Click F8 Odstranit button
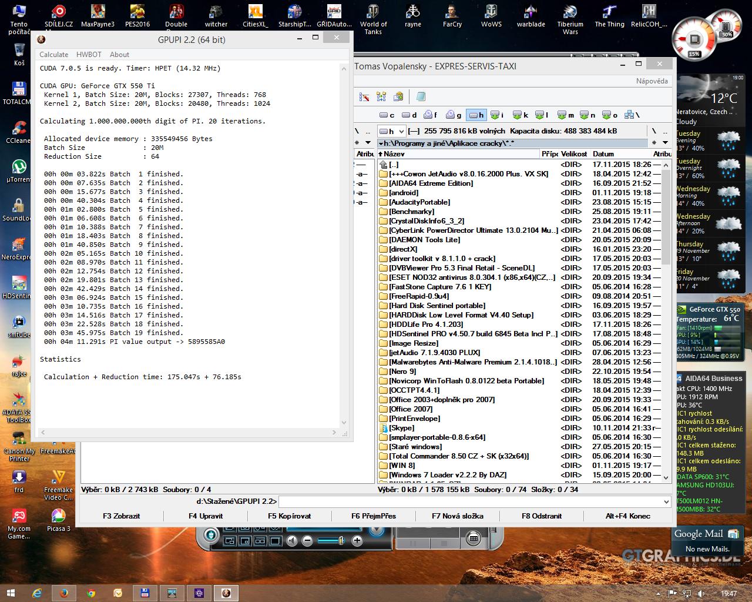 pyautogui.click(x=542, y=516)
